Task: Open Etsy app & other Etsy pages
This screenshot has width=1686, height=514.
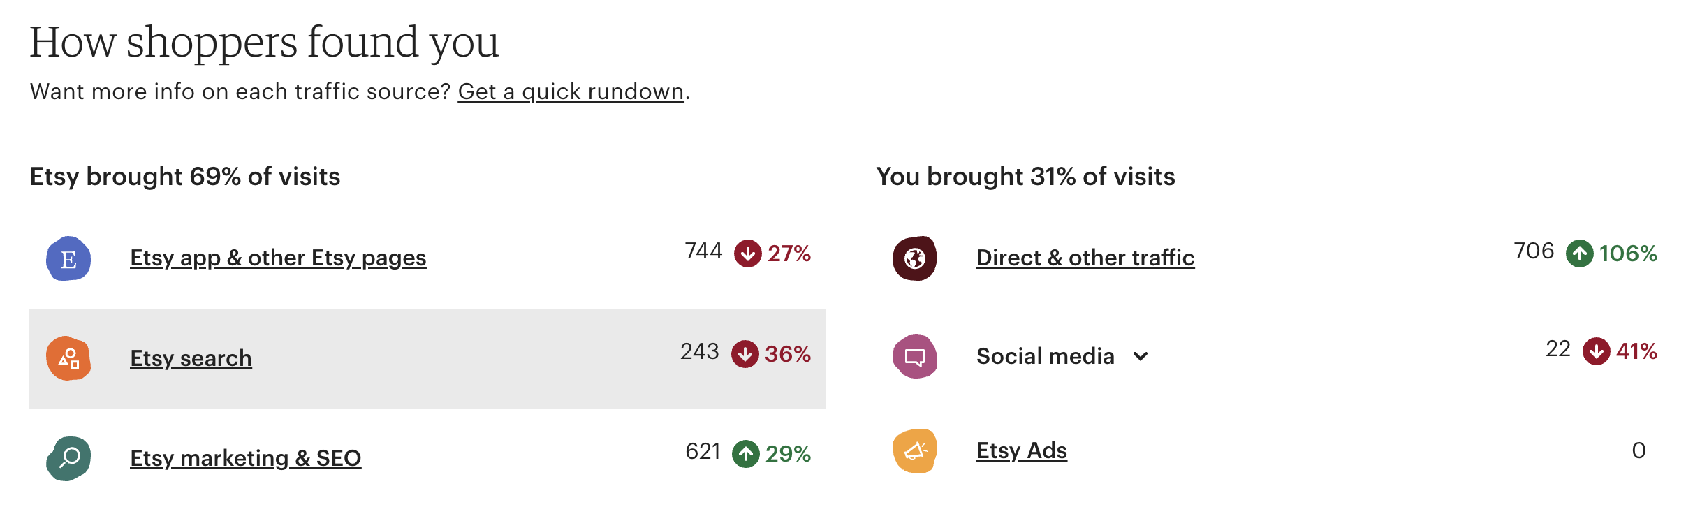Action: [x=278, y=258]
